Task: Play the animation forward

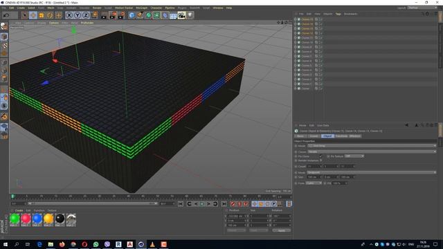Action: pos(202,204)
